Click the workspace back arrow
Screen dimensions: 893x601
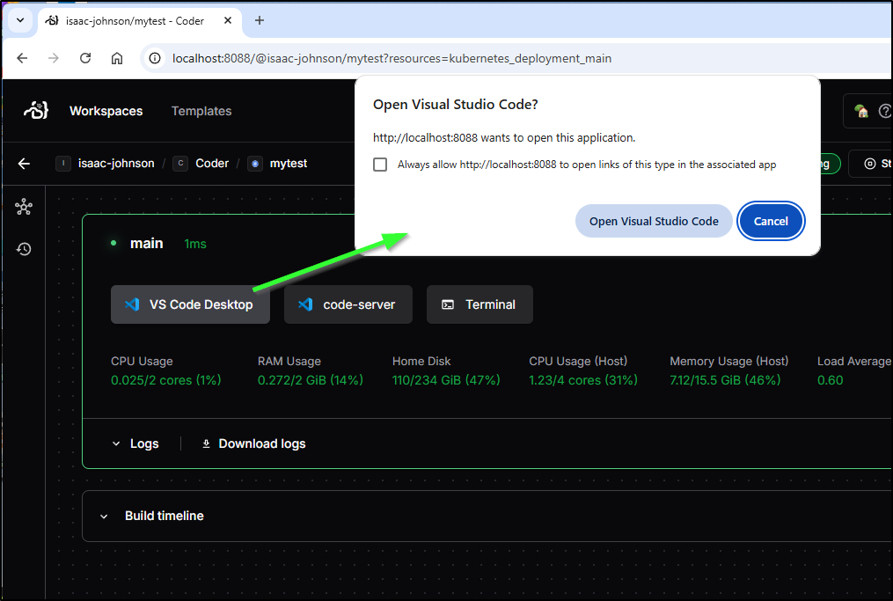pyautogui.click(x=24, y=164)
